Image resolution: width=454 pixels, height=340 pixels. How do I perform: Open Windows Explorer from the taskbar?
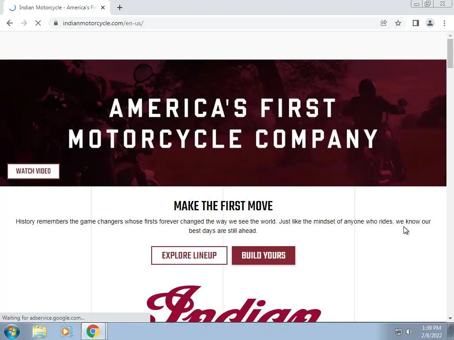[x=39, y=331]
